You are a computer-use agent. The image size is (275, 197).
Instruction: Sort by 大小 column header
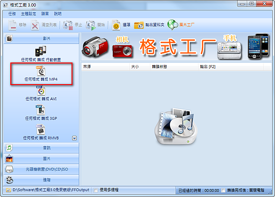click(140, 67)
